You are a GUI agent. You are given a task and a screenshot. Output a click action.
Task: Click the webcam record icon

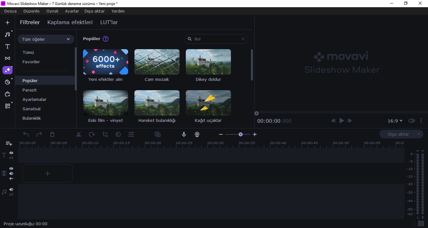197,134
